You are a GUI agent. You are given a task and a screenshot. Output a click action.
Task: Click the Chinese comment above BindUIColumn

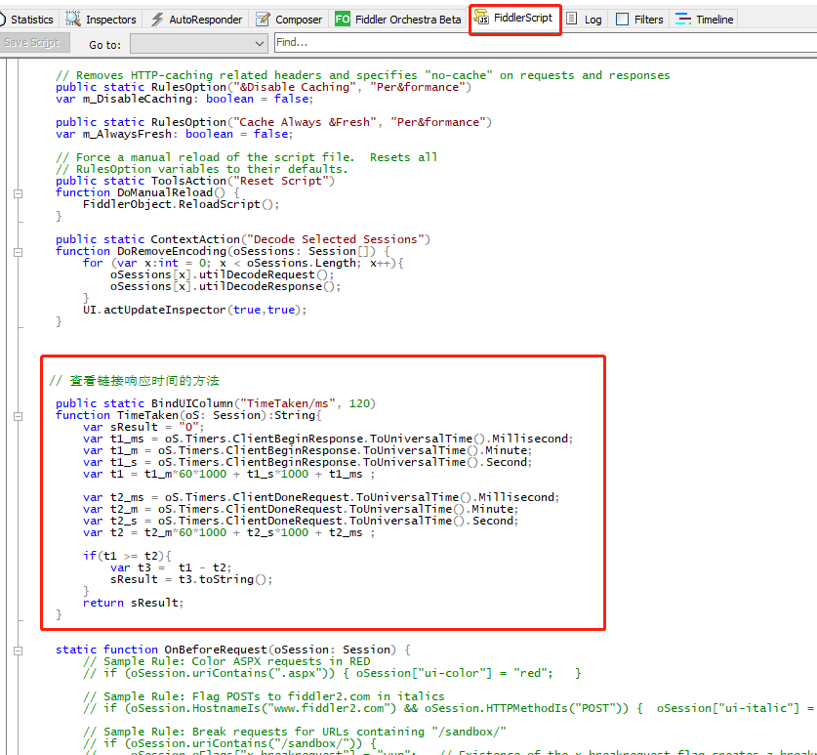point(134,381)
